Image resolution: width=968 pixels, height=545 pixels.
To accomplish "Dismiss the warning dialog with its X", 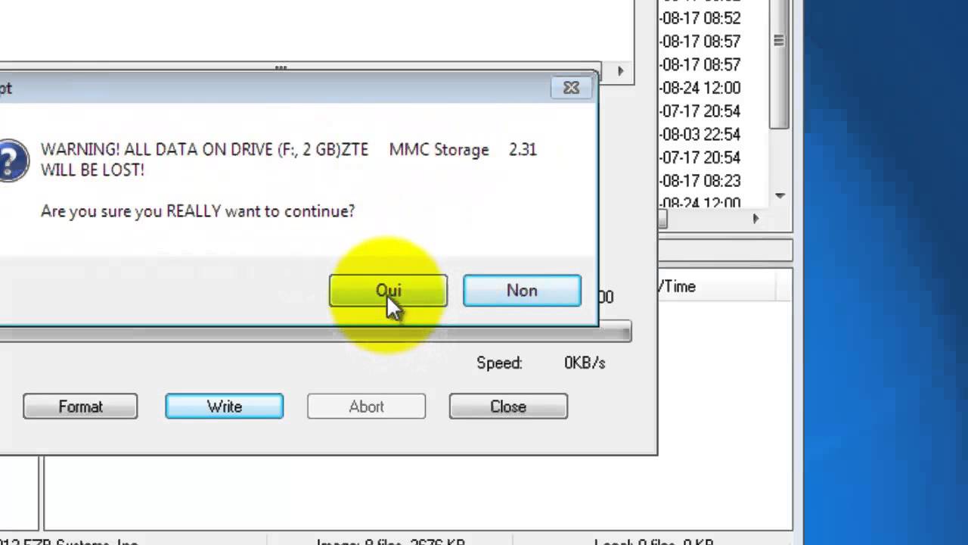I will [571, 88].
